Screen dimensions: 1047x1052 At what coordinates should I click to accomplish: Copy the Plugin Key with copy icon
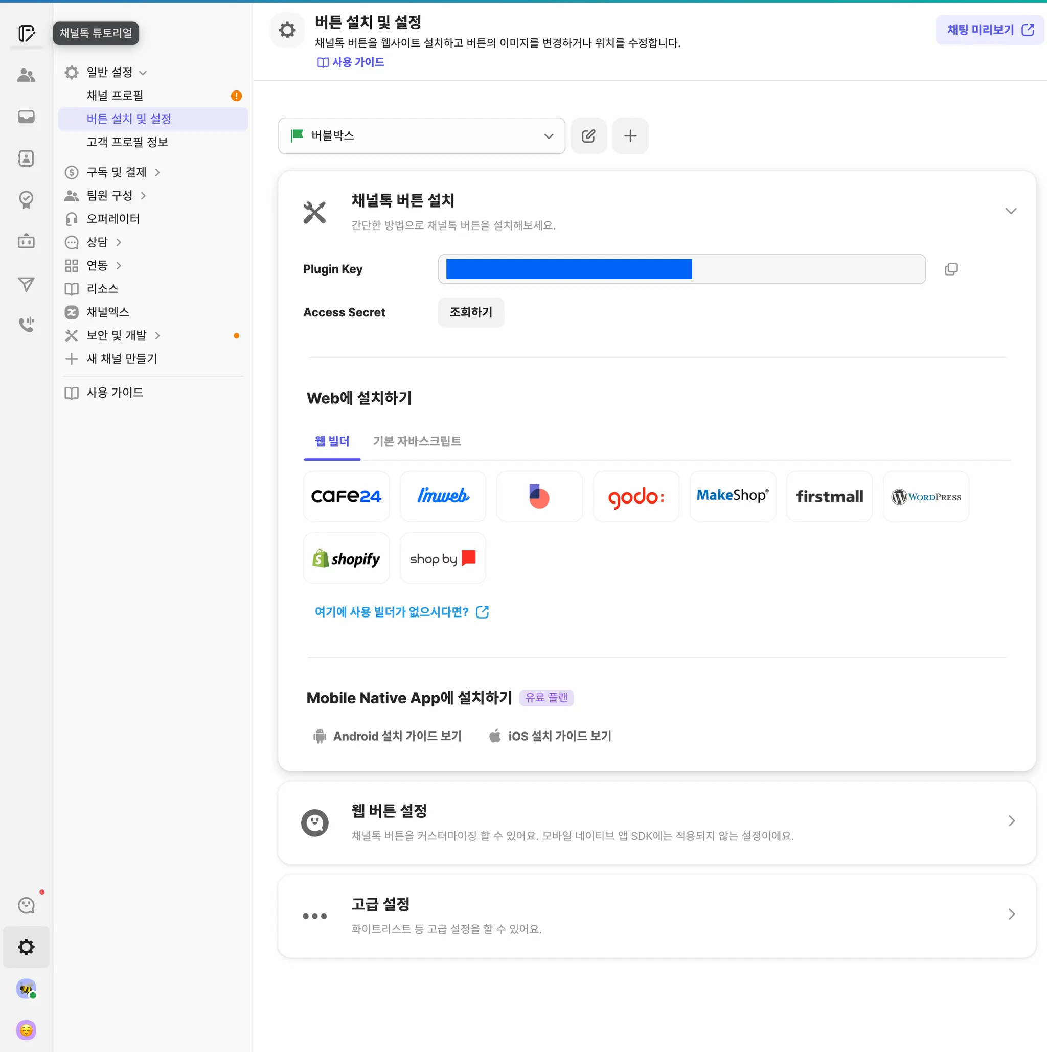pos(950,269)
